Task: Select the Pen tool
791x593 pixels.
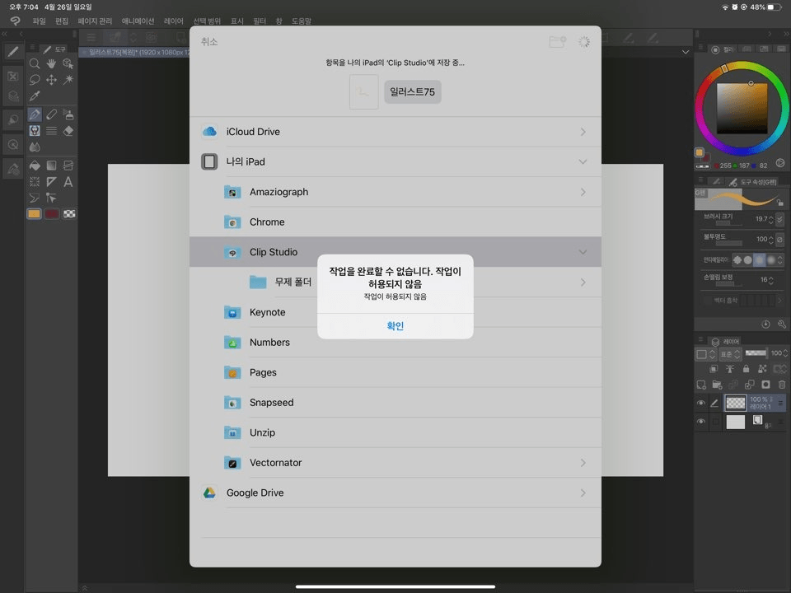Action: 35,114
